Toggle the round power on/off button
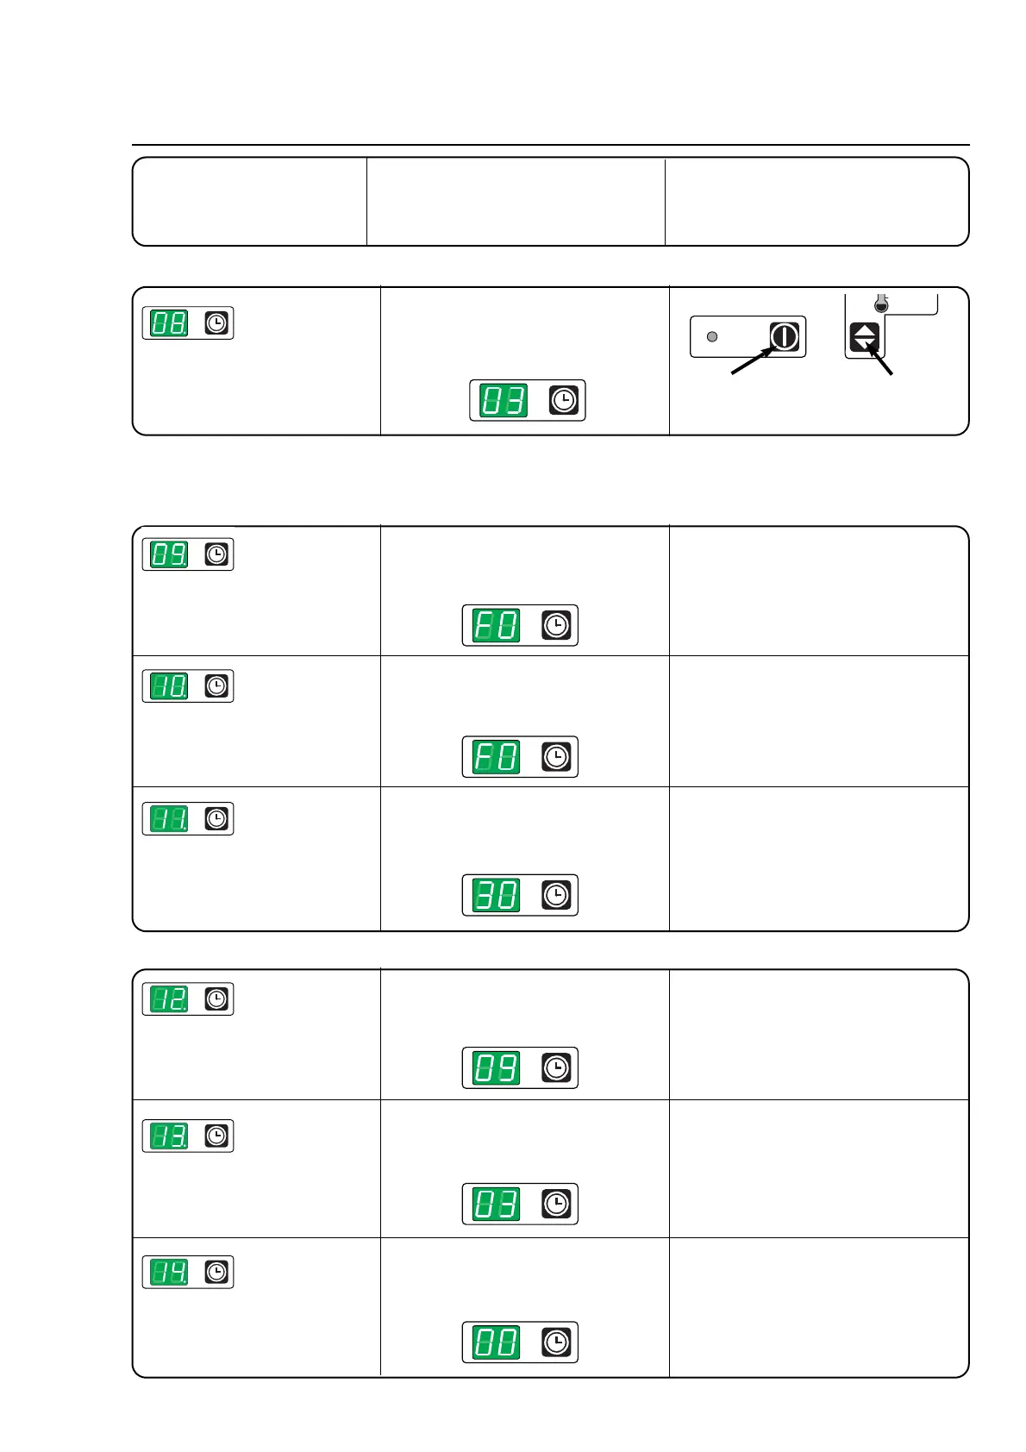This screenshot has height=1452, width=1026. pos(784,336)
